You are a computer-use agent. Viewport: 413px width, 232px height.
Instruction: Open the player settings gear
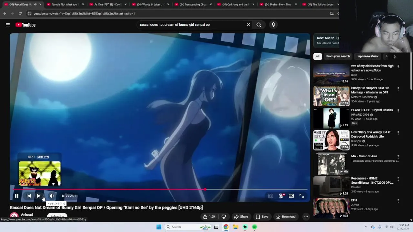point(281,196)
